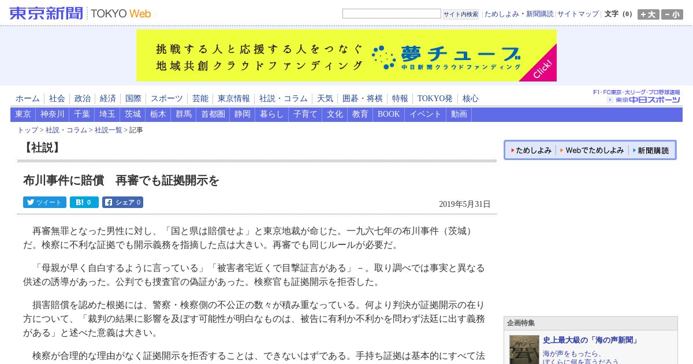Open 囲碁・将棋 section in navigation
Image resolution: width=693 pixels, height=364 pixels.
363,98
